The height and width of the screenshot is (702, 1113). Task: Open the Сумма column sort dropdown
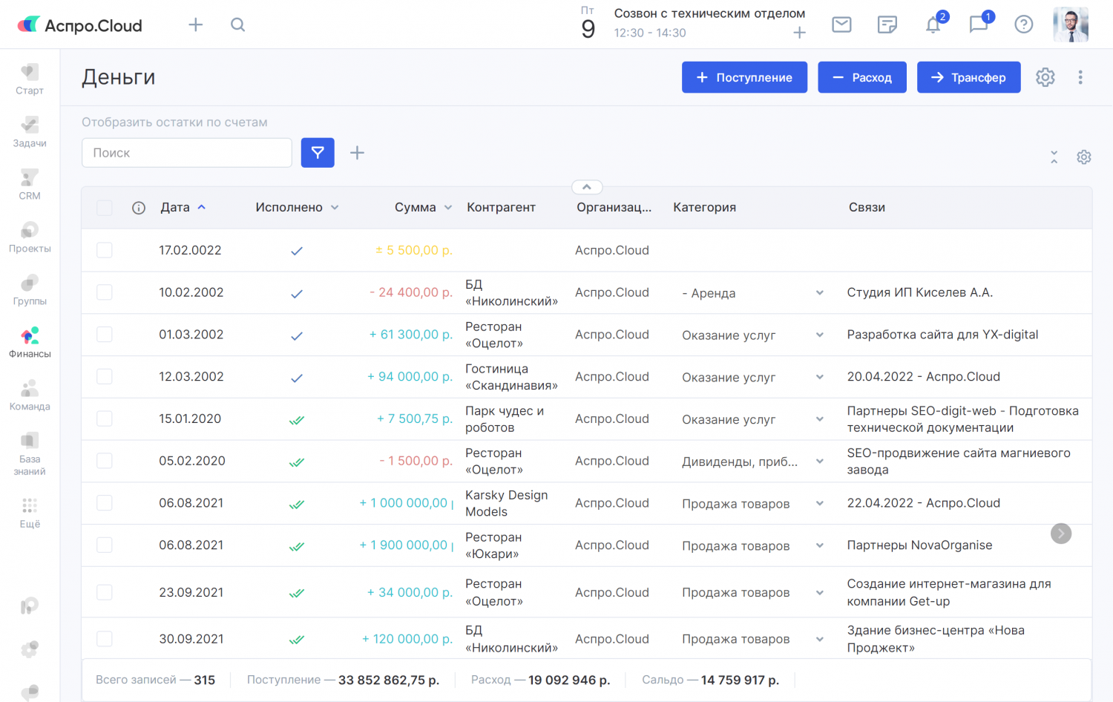(448, 208)
